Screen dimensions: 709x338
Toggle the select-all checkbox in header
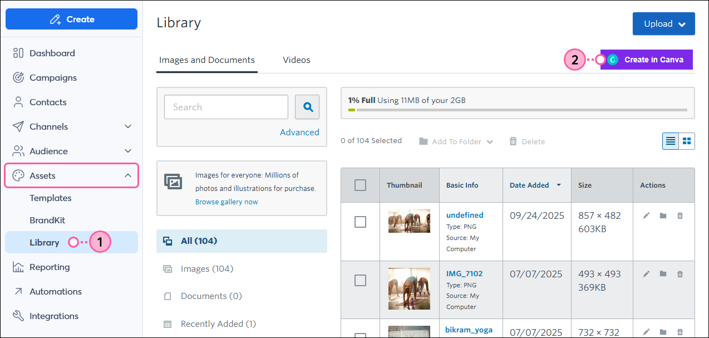[360, 185]
